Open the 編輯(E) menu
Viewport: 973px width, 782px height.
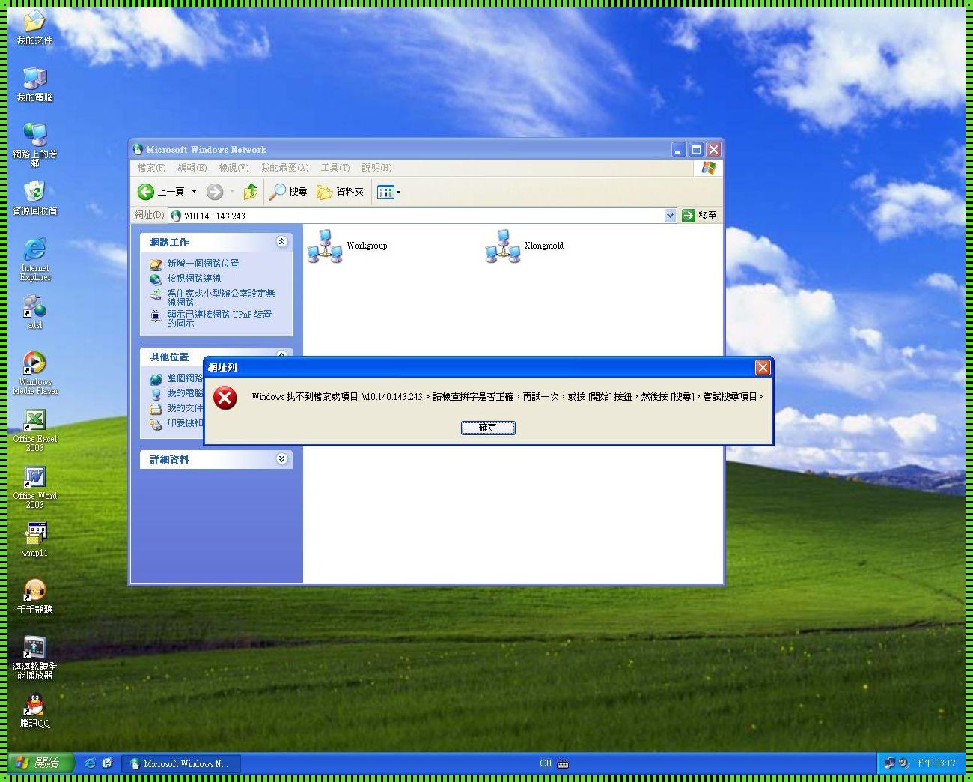pos(192,168)
